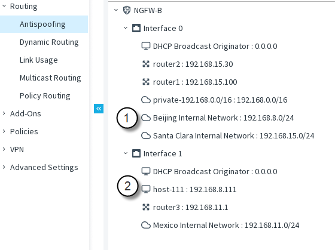Click the Interface 1 icon
The width and height of the screenshot is (335, 250).
click(136, 153)
